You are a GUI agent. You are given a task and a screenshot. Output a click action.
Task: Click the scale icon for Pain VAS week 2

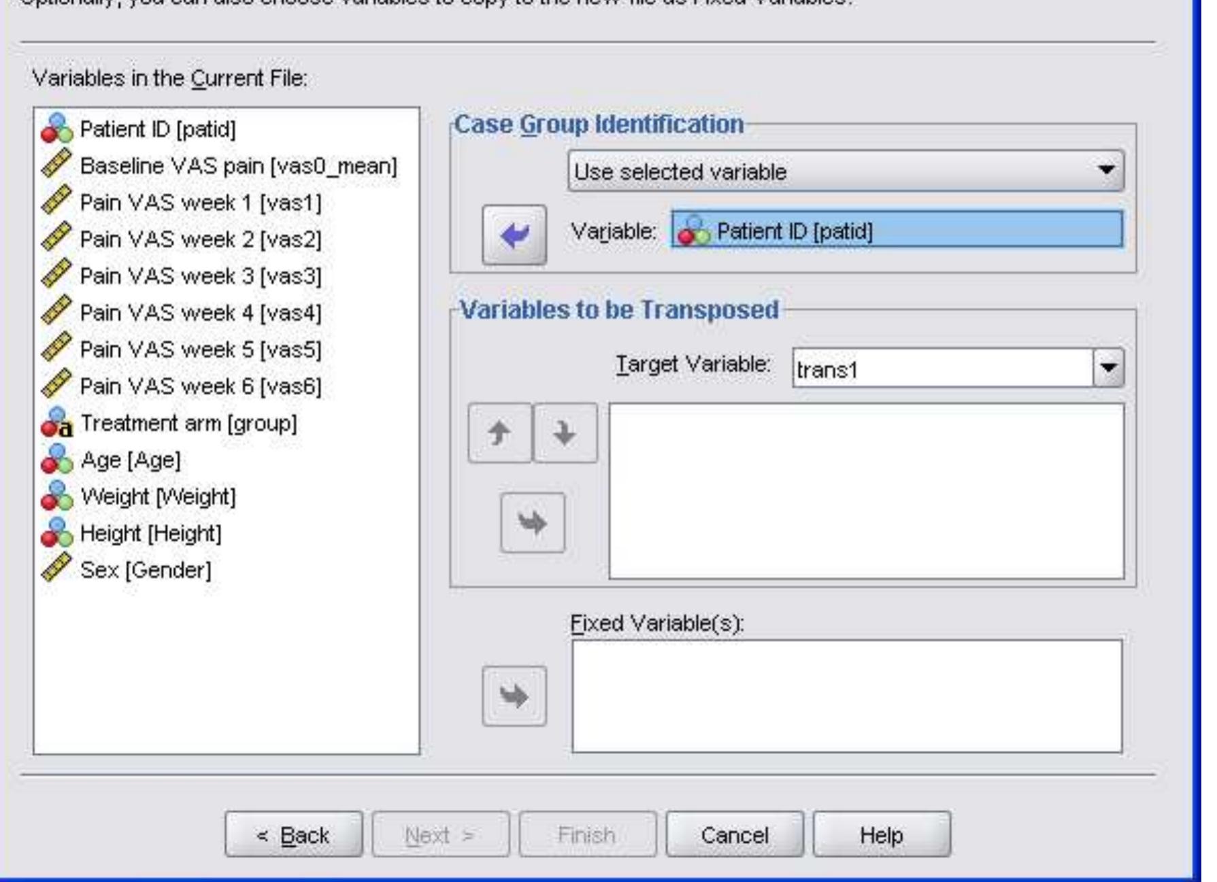57,239
